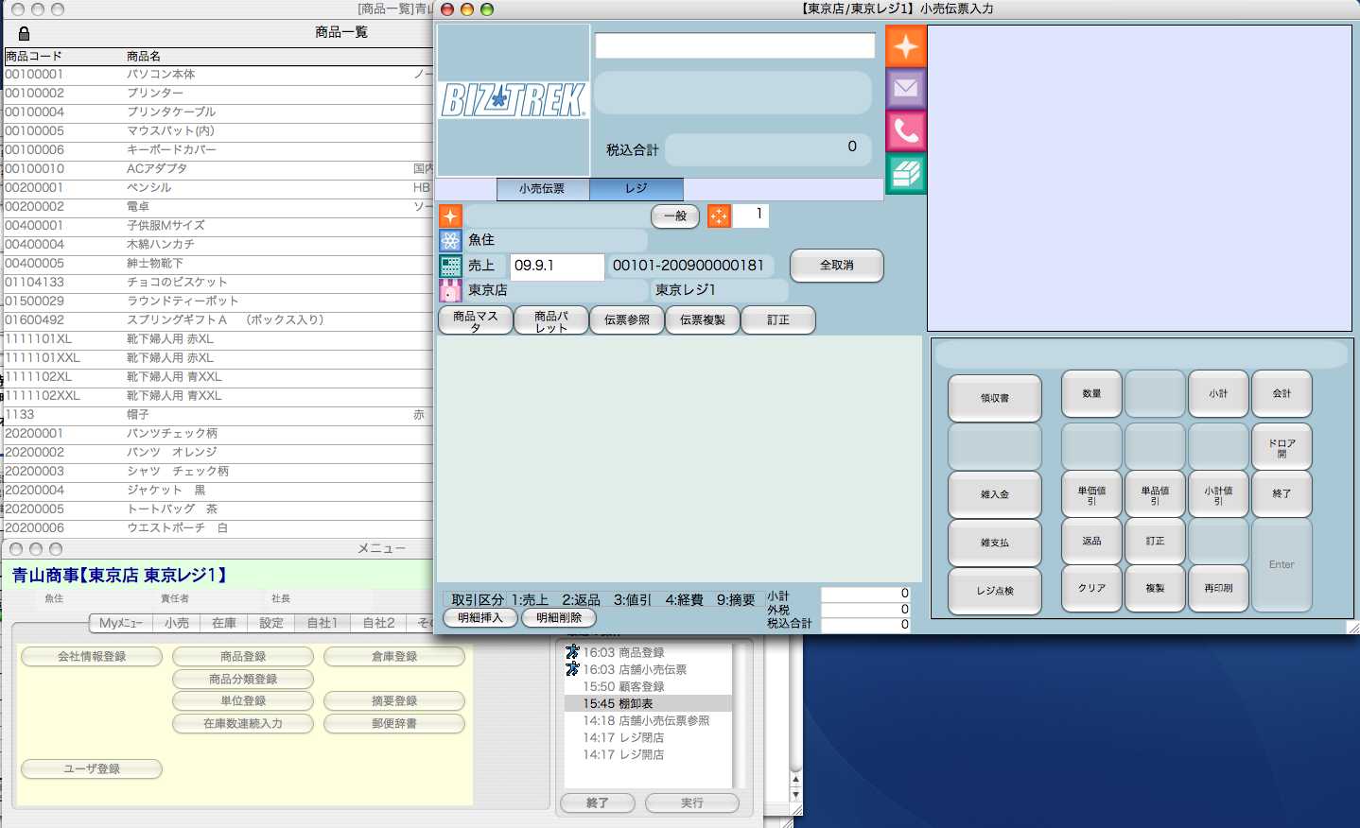This screenshot has width=1360, height=828.
Task: Click the pink telephone icon
Action: pyautogui.click(x=905, y=131)
